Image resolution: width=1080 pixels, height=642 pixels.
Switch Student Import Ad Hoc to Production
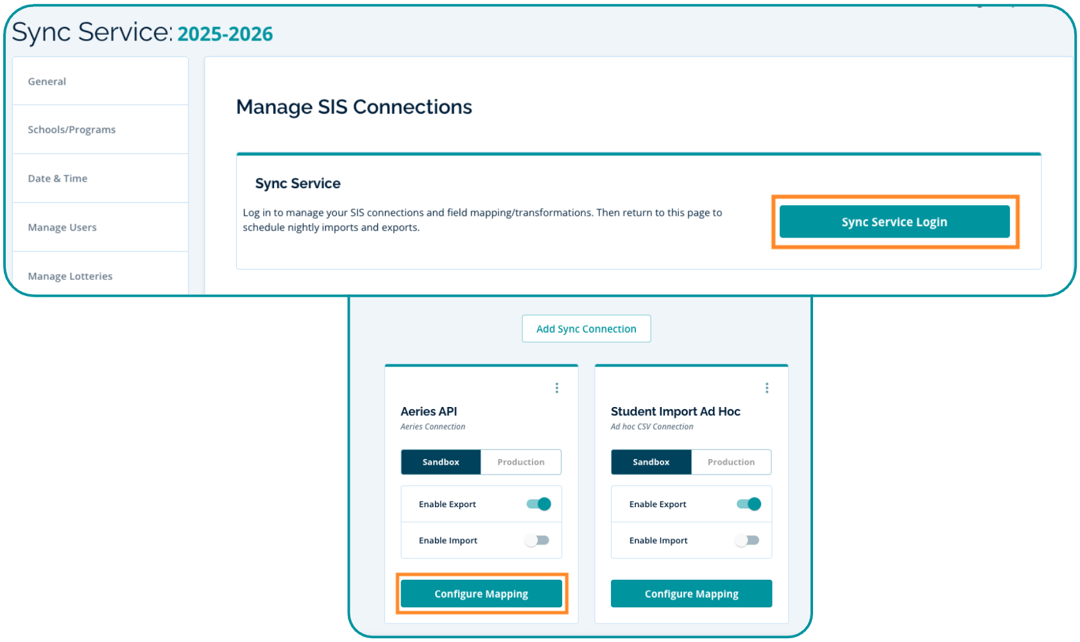pyautogui.click(x=731, y=462)
